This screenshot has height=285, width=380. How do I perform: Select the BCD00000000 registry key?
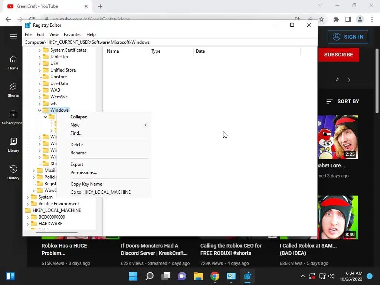[x=52, y=217]
